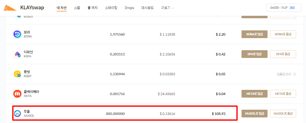306x123 pixels.
Task: Click the DFA로 입금 button
Action: click(x=255, y=54)
